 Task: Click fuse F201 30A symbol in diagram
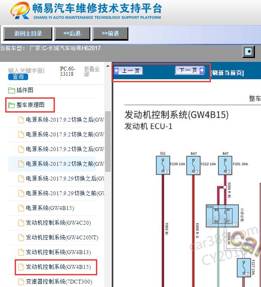225,165
